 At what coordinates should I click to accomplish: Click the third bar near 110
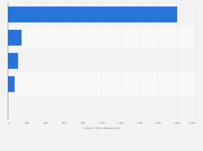13,61
